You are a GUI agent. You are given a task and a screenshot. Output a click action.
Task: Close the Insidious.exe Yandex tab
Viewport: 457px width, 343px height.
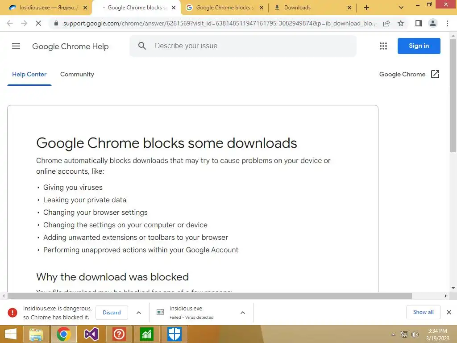85,8
